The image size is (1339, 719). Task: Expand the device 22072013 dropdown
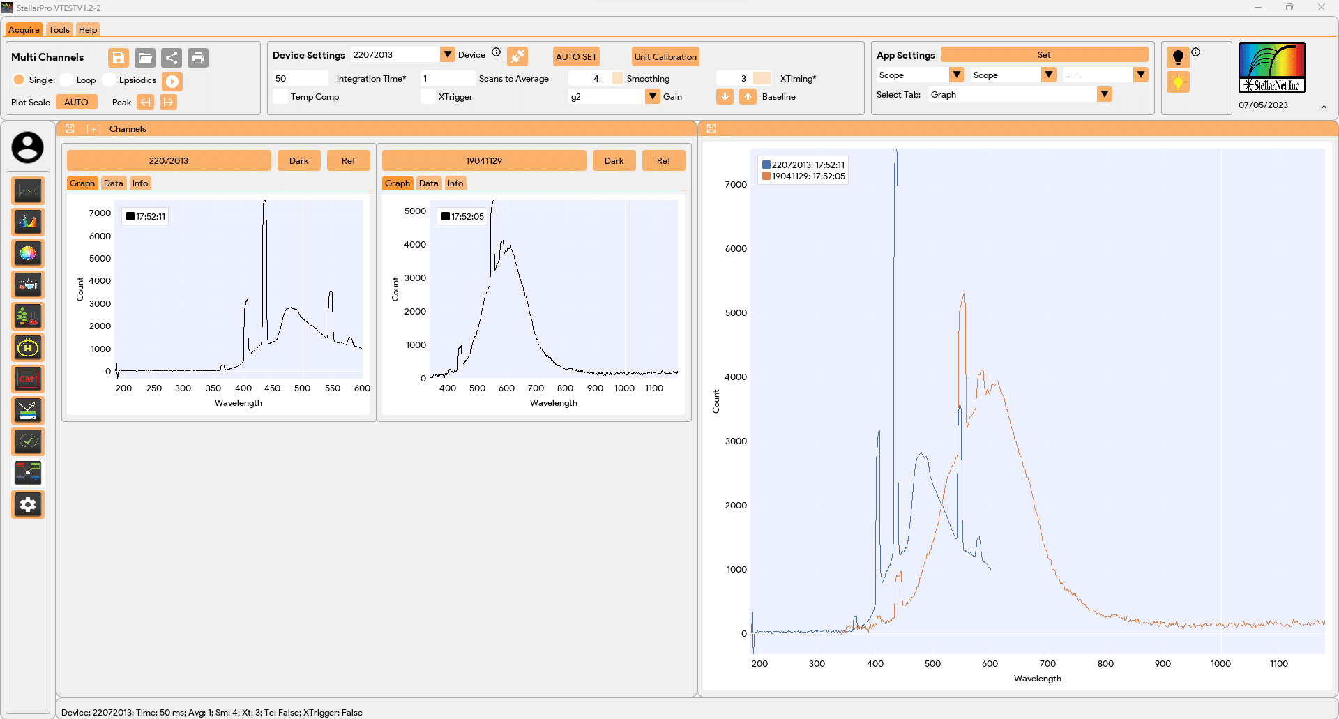pos(448,54)
